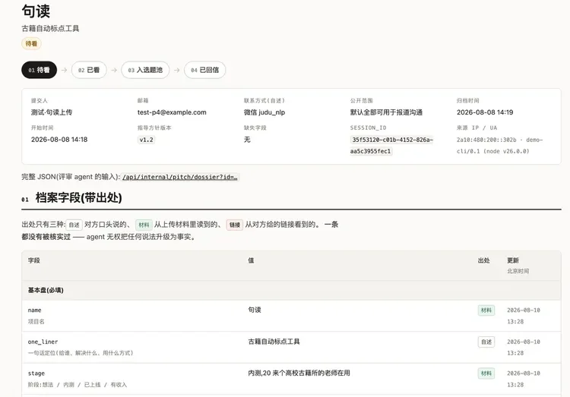Click the 材料 source tag in stage row
This screenshot has height=397, width=570.
click(x=486, y=373)
